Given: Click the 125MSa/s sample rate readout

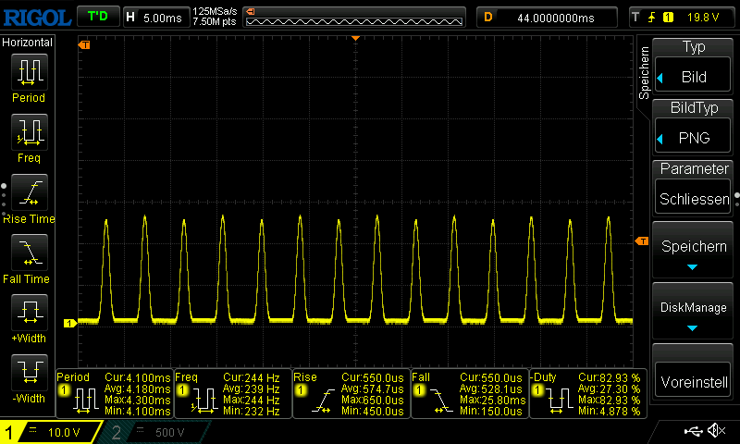Looking at the screenshot, I should pyautogui.click(x=215, y=12).
